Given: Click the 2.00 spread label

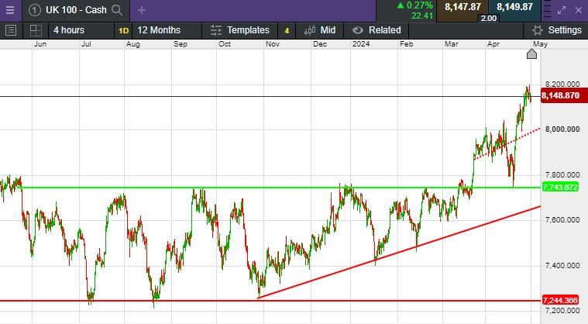Looking at the screenshot, I should click(x=489, y=19).
